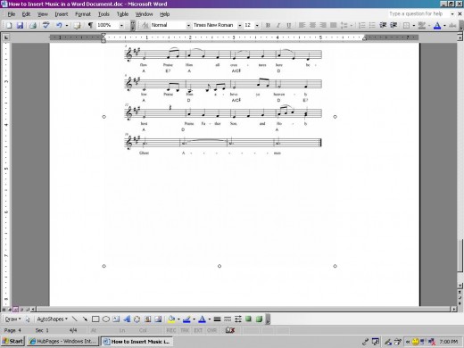Click the Line Style icon
The image size is (464, 348).
pyautogui.click(x=217, y=319)
